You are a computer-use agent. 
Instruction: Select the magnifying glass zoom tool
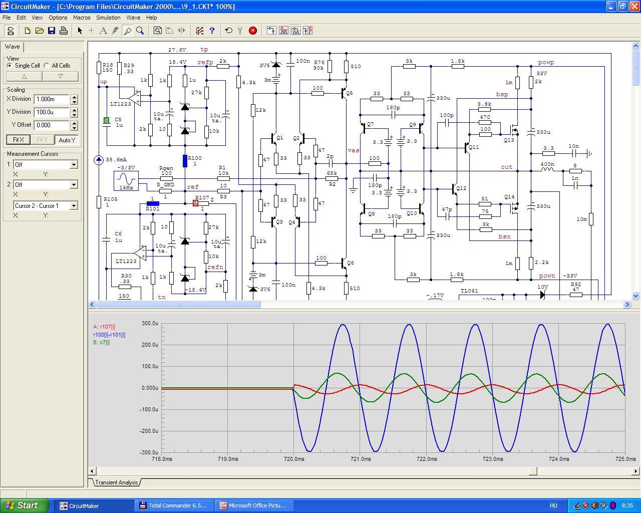tap(140, 31)
